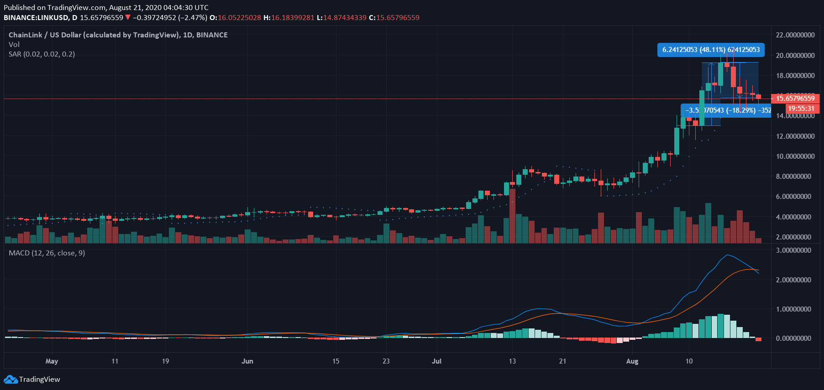
Task: Click the MACD (12, 26, close, 9) label
Action: point(47,253)
